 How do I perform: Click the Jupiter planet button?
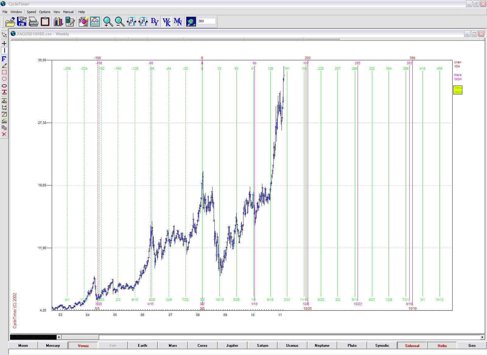tap(232, 346)
